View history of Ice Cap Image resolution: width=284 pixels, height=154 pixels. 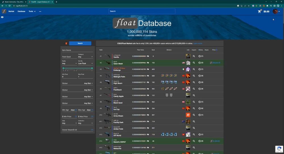pos(201,108)
